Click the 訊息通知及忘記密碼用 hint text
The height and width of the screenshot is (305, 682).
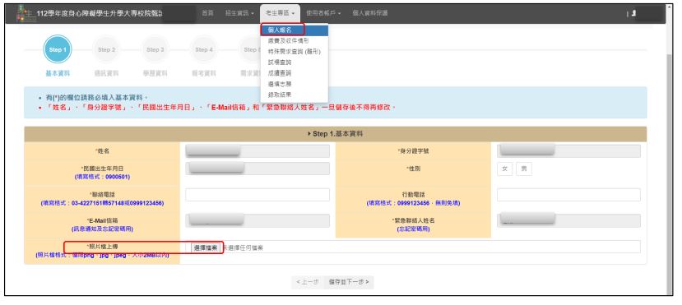pyautogui.click(x=102, y=229)
